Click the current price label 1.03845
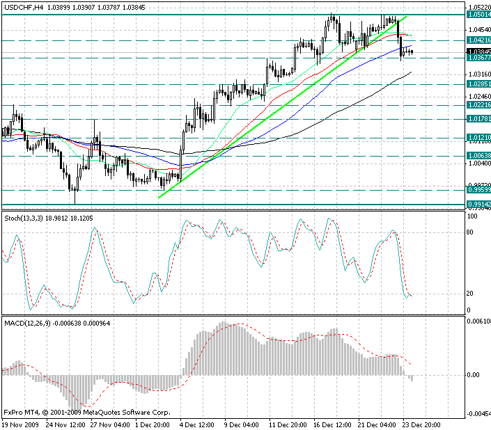The height and width of the screenshot is (430, 491). click(x=478, y=51)
